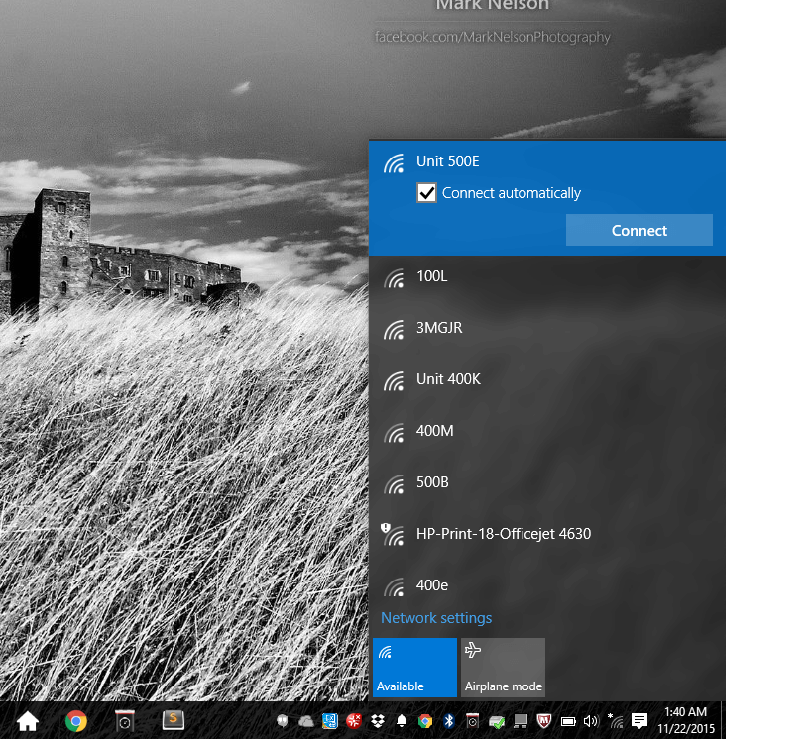The width and height of the screenshot is (812, 739).
Task: Toggle the Wi-Fi Available tile
Action: (x=414, y=668)
